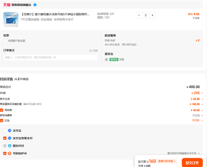Click the Alipay logo icon

click(10, 131)
